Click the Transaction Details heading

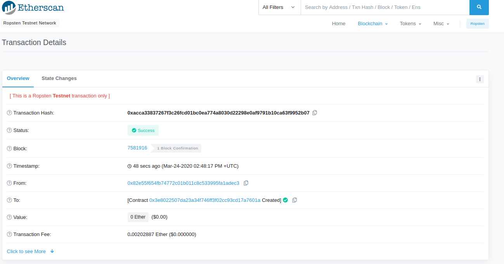point(34,42)
